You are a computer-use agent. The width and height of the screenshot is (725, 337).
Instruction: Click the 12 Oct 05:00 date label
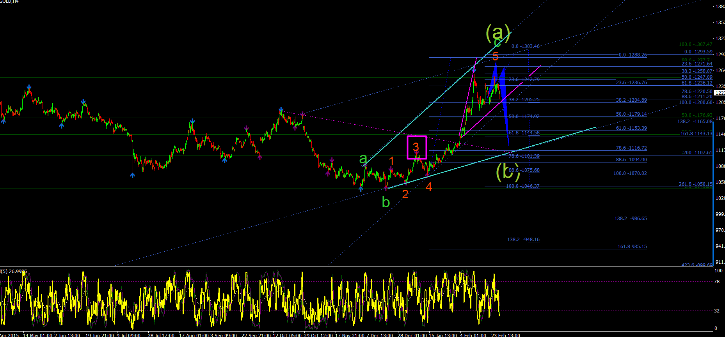[287, 335]
